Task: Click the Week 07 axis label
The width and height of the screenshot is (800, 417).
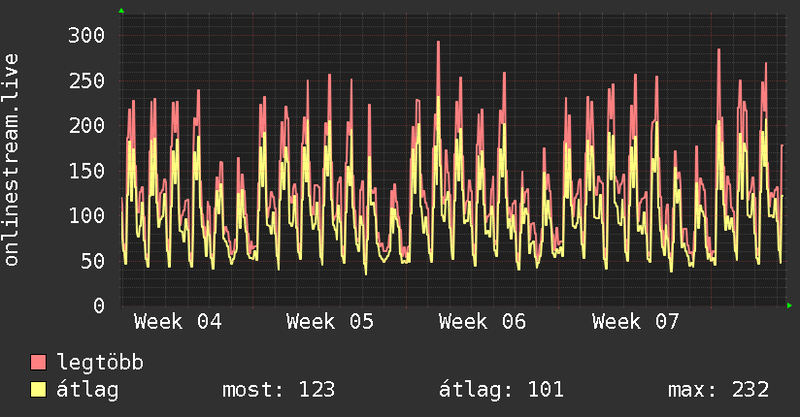Action: (636, 322)
